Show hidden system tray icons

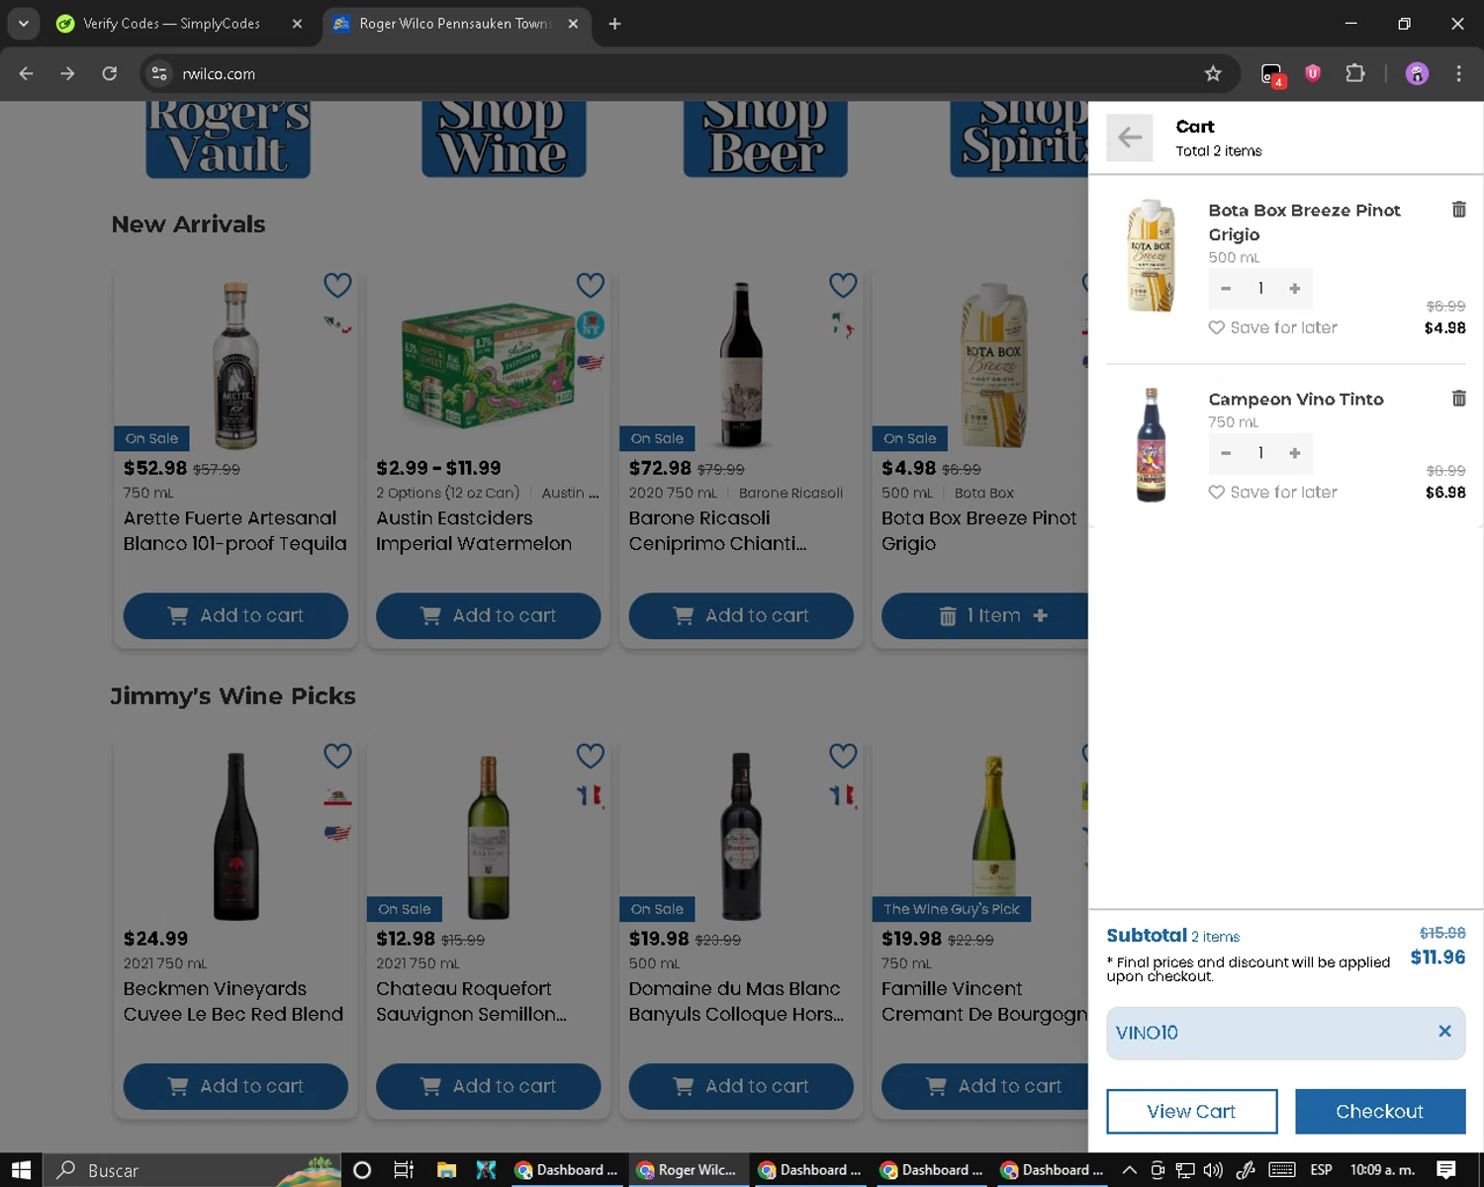(x=1129, y=1170)
